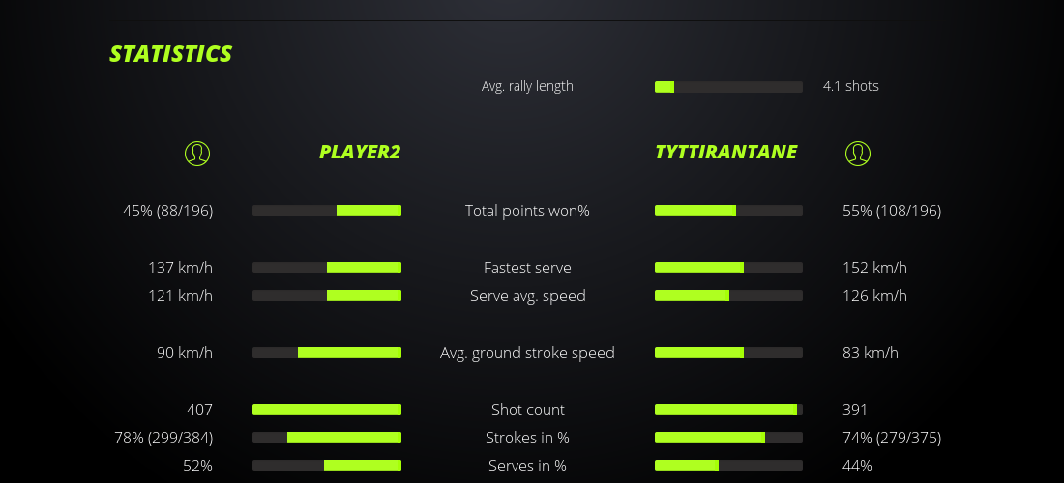Click PLAYER2's total points won bar
Viewport: 1064px width, 483px height.
pyautogui.click(x=327, y=211)
